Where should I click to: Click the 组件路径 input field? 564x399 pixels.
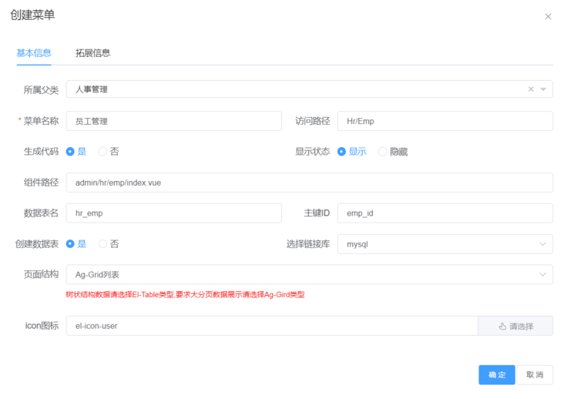click(x=309, y=183)
